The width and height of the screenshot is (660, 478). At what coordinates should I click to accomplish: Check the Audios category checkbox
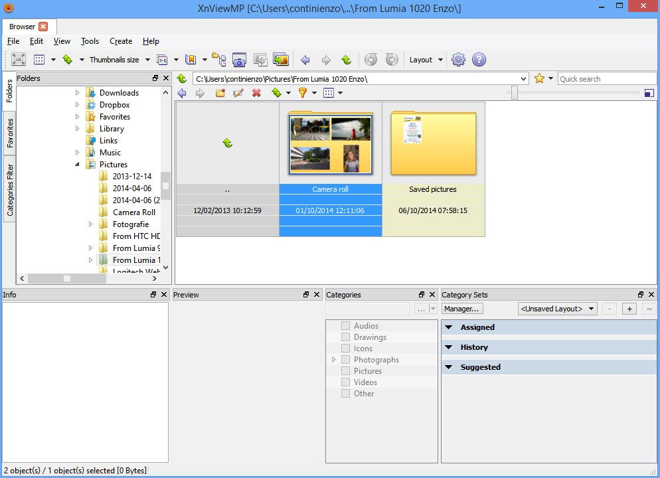click(345, 326)
